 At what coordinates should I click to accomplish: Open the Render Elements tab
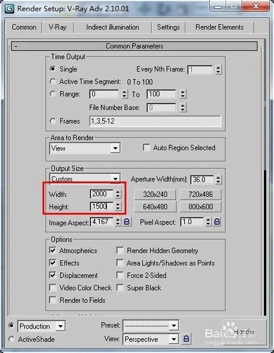[x=220, y=27]
